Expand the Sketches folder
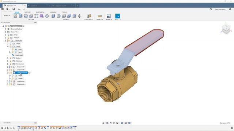Viewport: 234px width, 131px height. [8, 61]
